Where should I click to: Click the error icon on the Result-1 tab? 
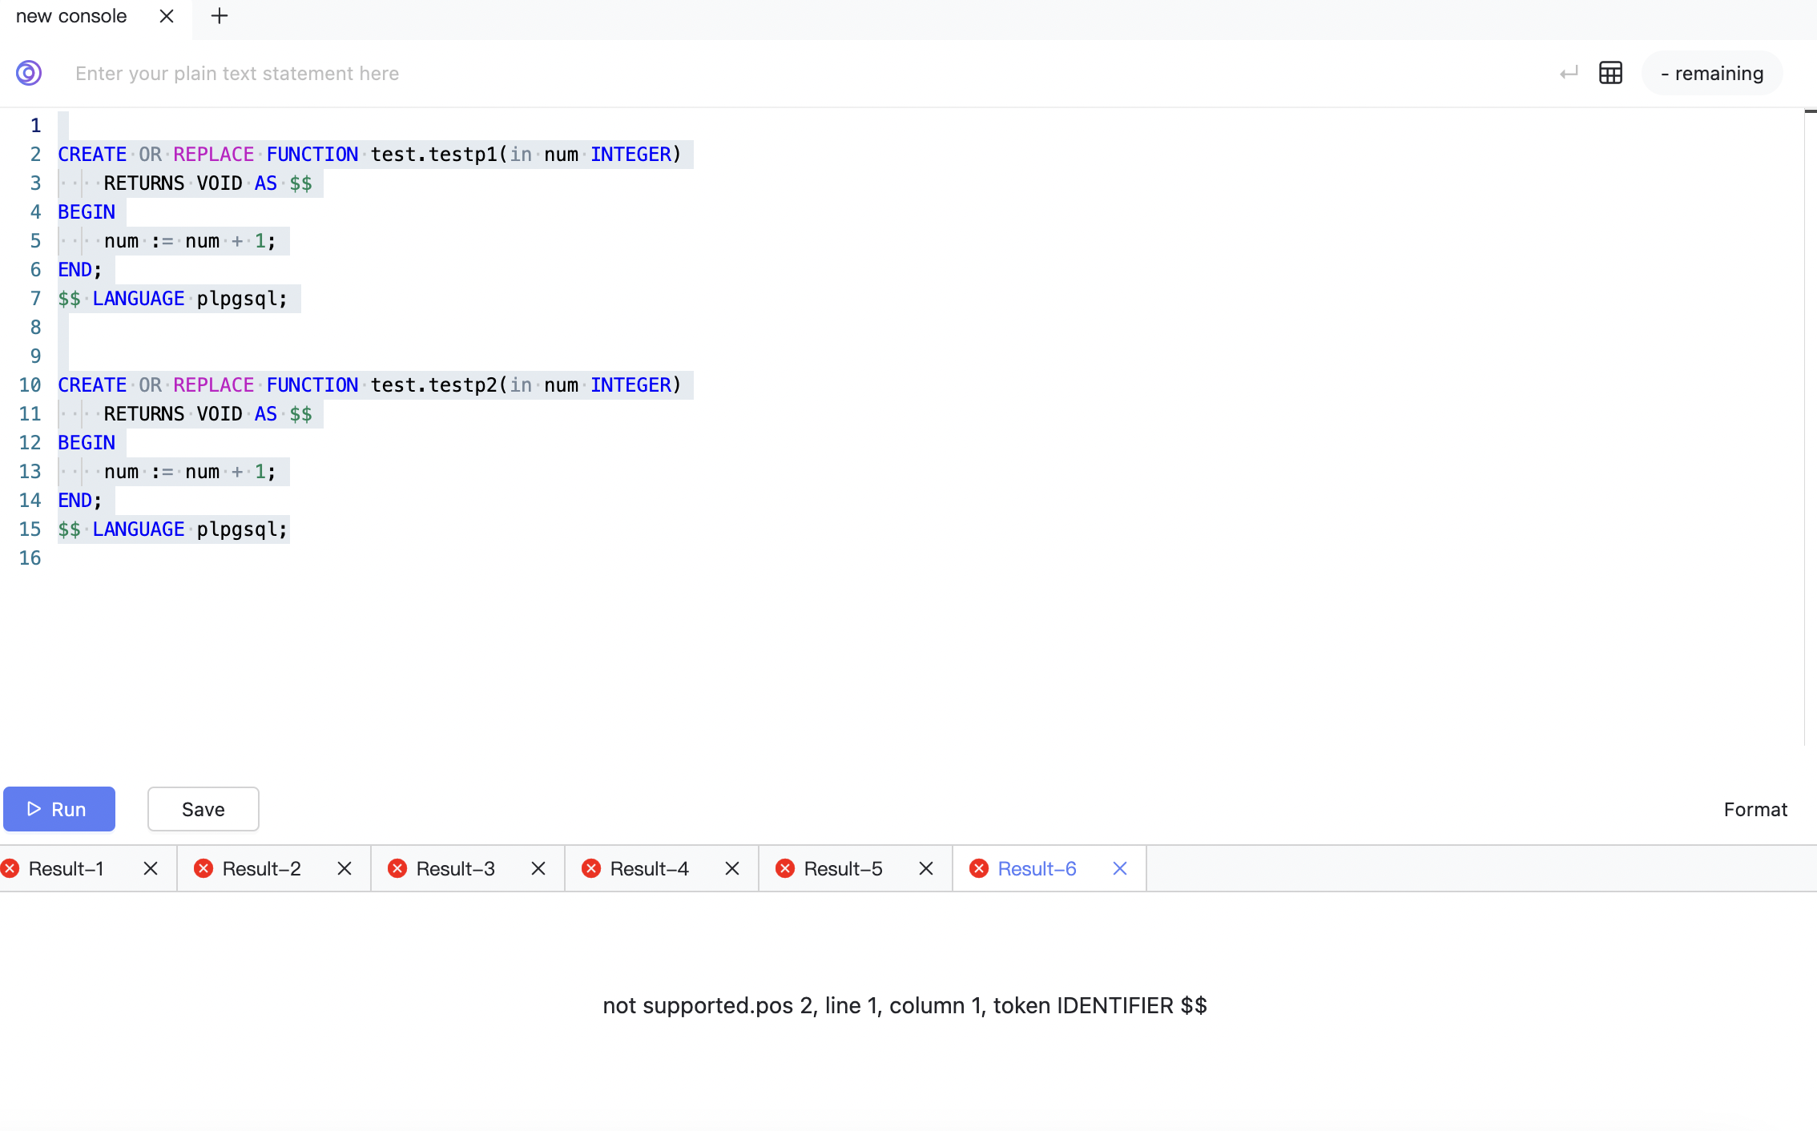[x=10, y=868]
